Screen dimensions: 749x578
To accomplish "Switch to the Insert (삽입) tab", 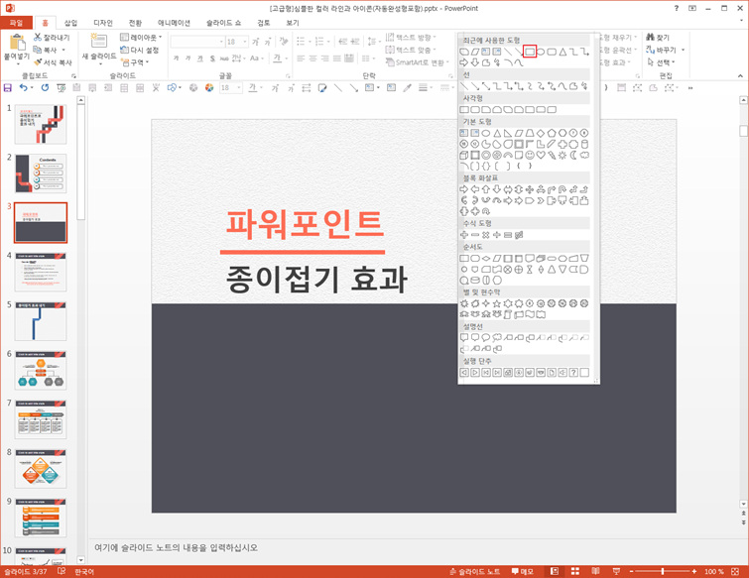I will 70,23.
